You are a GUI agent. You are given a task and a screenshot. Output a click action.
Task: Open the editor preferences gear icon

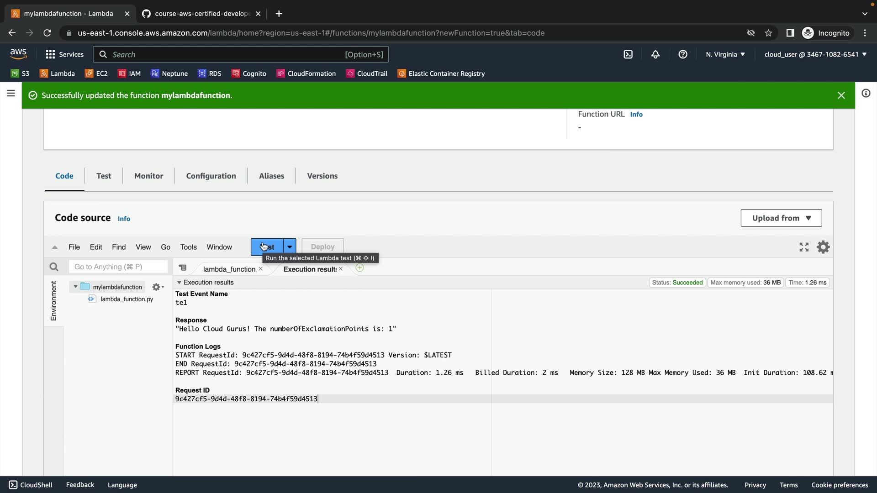[x=823, y=247]
